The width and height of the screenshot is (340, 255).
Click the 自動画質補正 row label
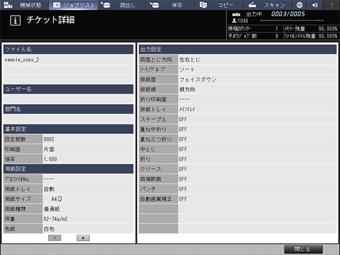[x=158, y=199]
